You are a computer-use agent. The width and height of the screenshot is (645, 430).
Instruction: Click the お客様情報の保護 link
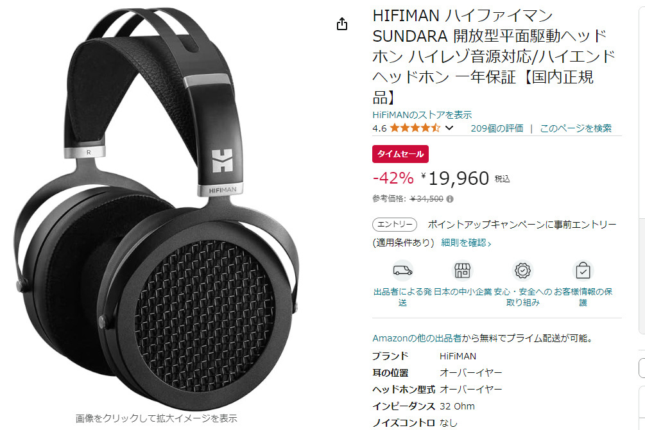(x=583, y=297)
